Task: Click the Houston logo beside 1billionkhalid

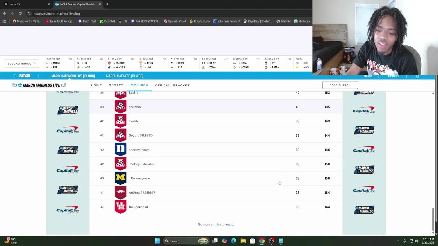Action: point(120,207)
